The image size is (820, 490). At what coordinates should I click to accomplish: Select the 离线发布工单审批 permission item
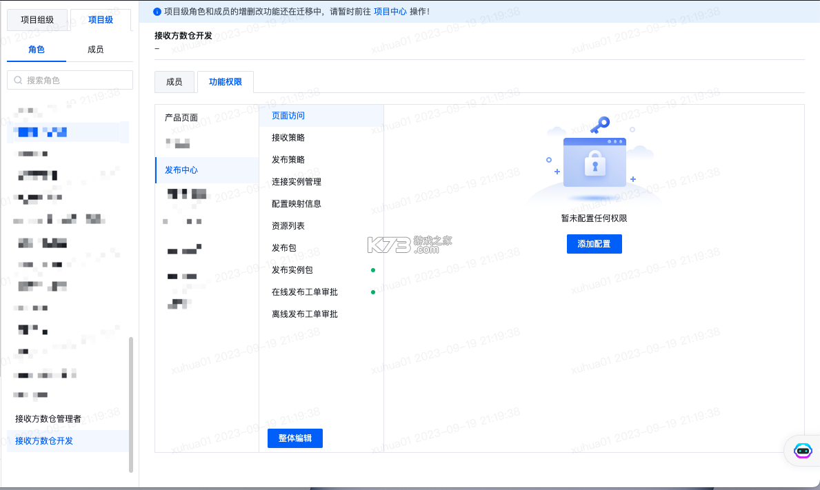click(321, 314)
